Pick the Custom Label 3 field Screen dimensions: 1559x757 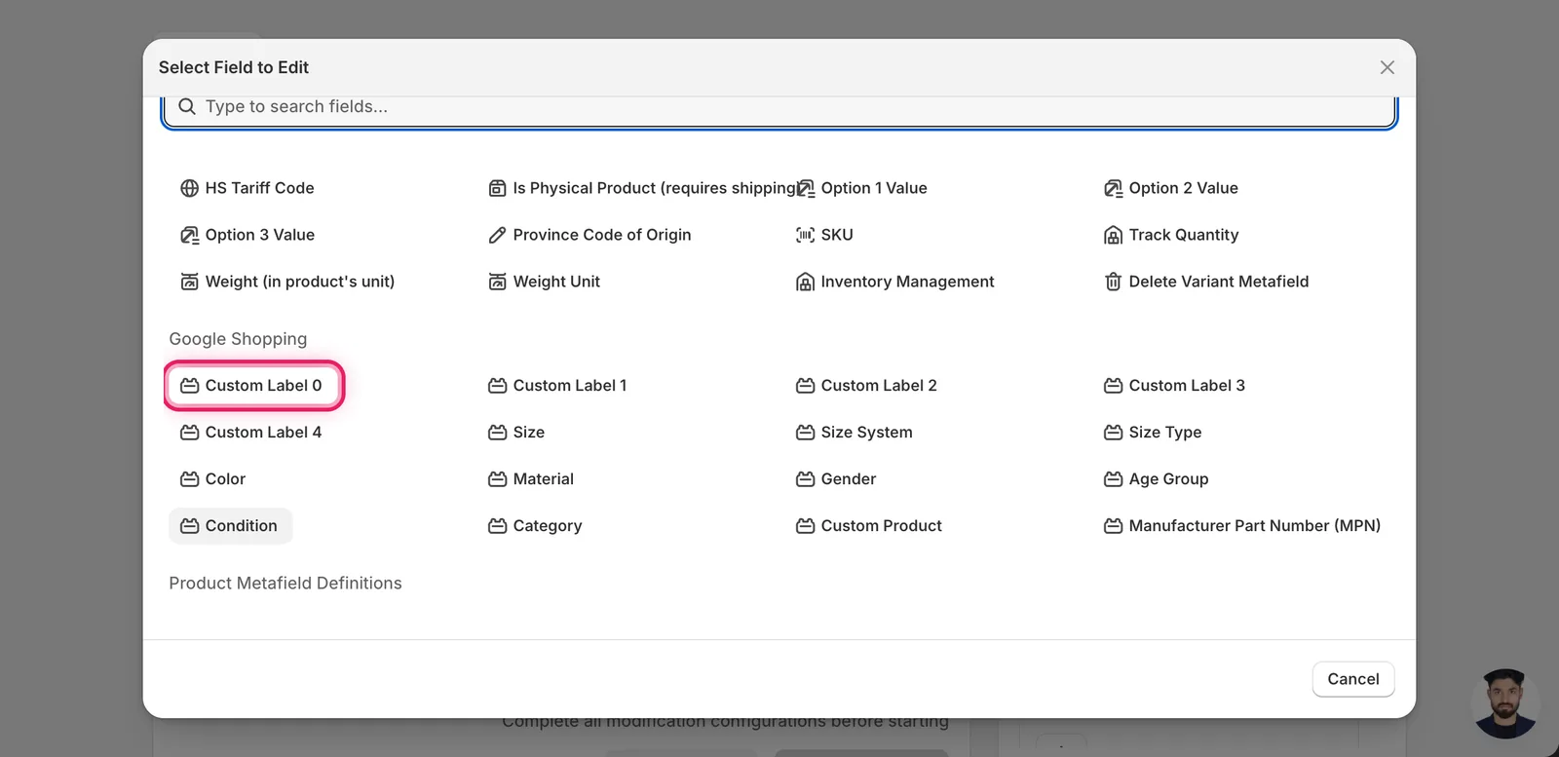(x=1175, y=386)
